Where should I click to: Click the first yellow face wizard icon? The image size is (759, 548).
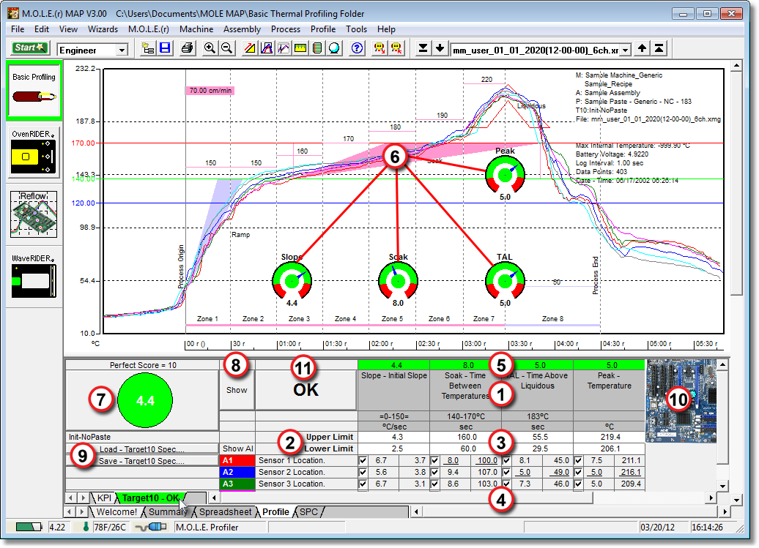(x=379, y=48)
